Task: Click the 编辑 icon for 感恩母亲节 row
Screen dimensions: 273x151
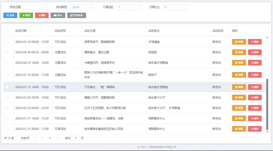Action: tap(236, 42)
